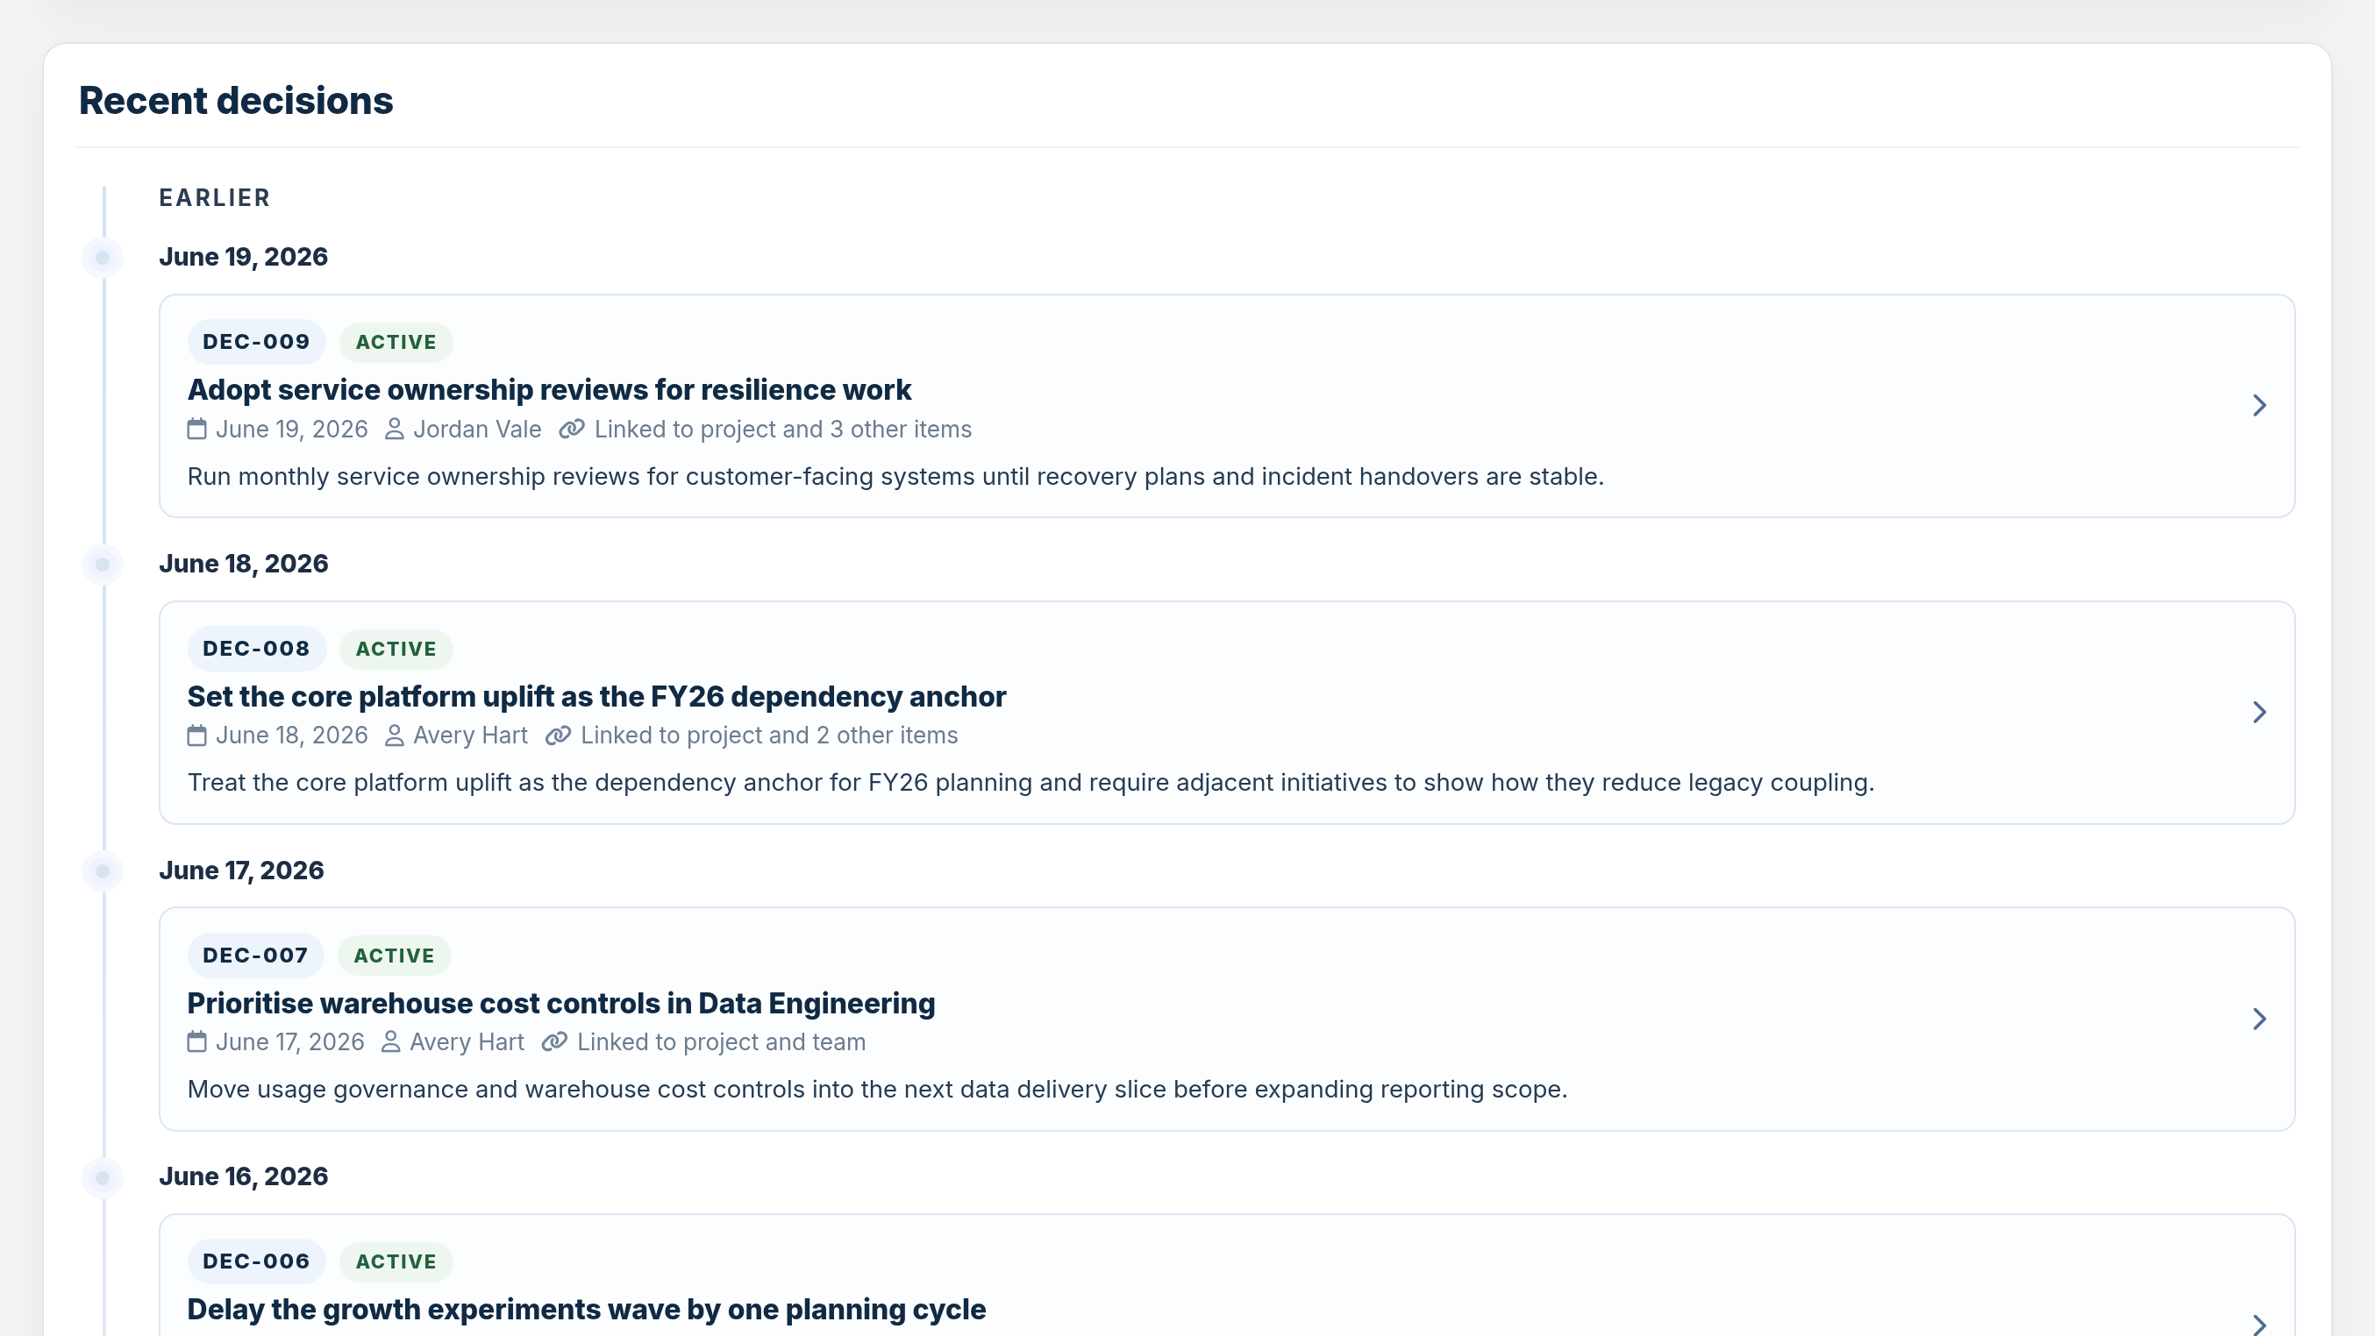
Task: Select the June 19, 2026 timeline marker
Action: pos(103,258)
